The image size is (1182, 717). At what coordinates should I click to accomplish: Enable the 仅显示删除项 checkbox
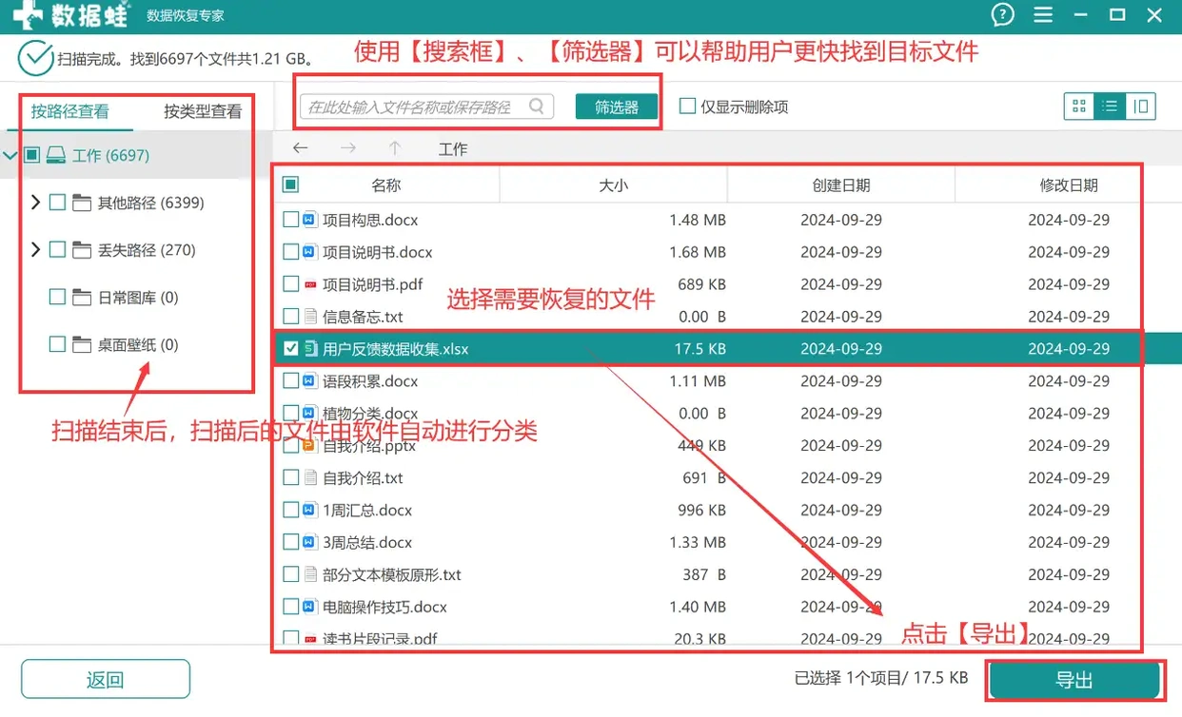(x=686, y=106)
